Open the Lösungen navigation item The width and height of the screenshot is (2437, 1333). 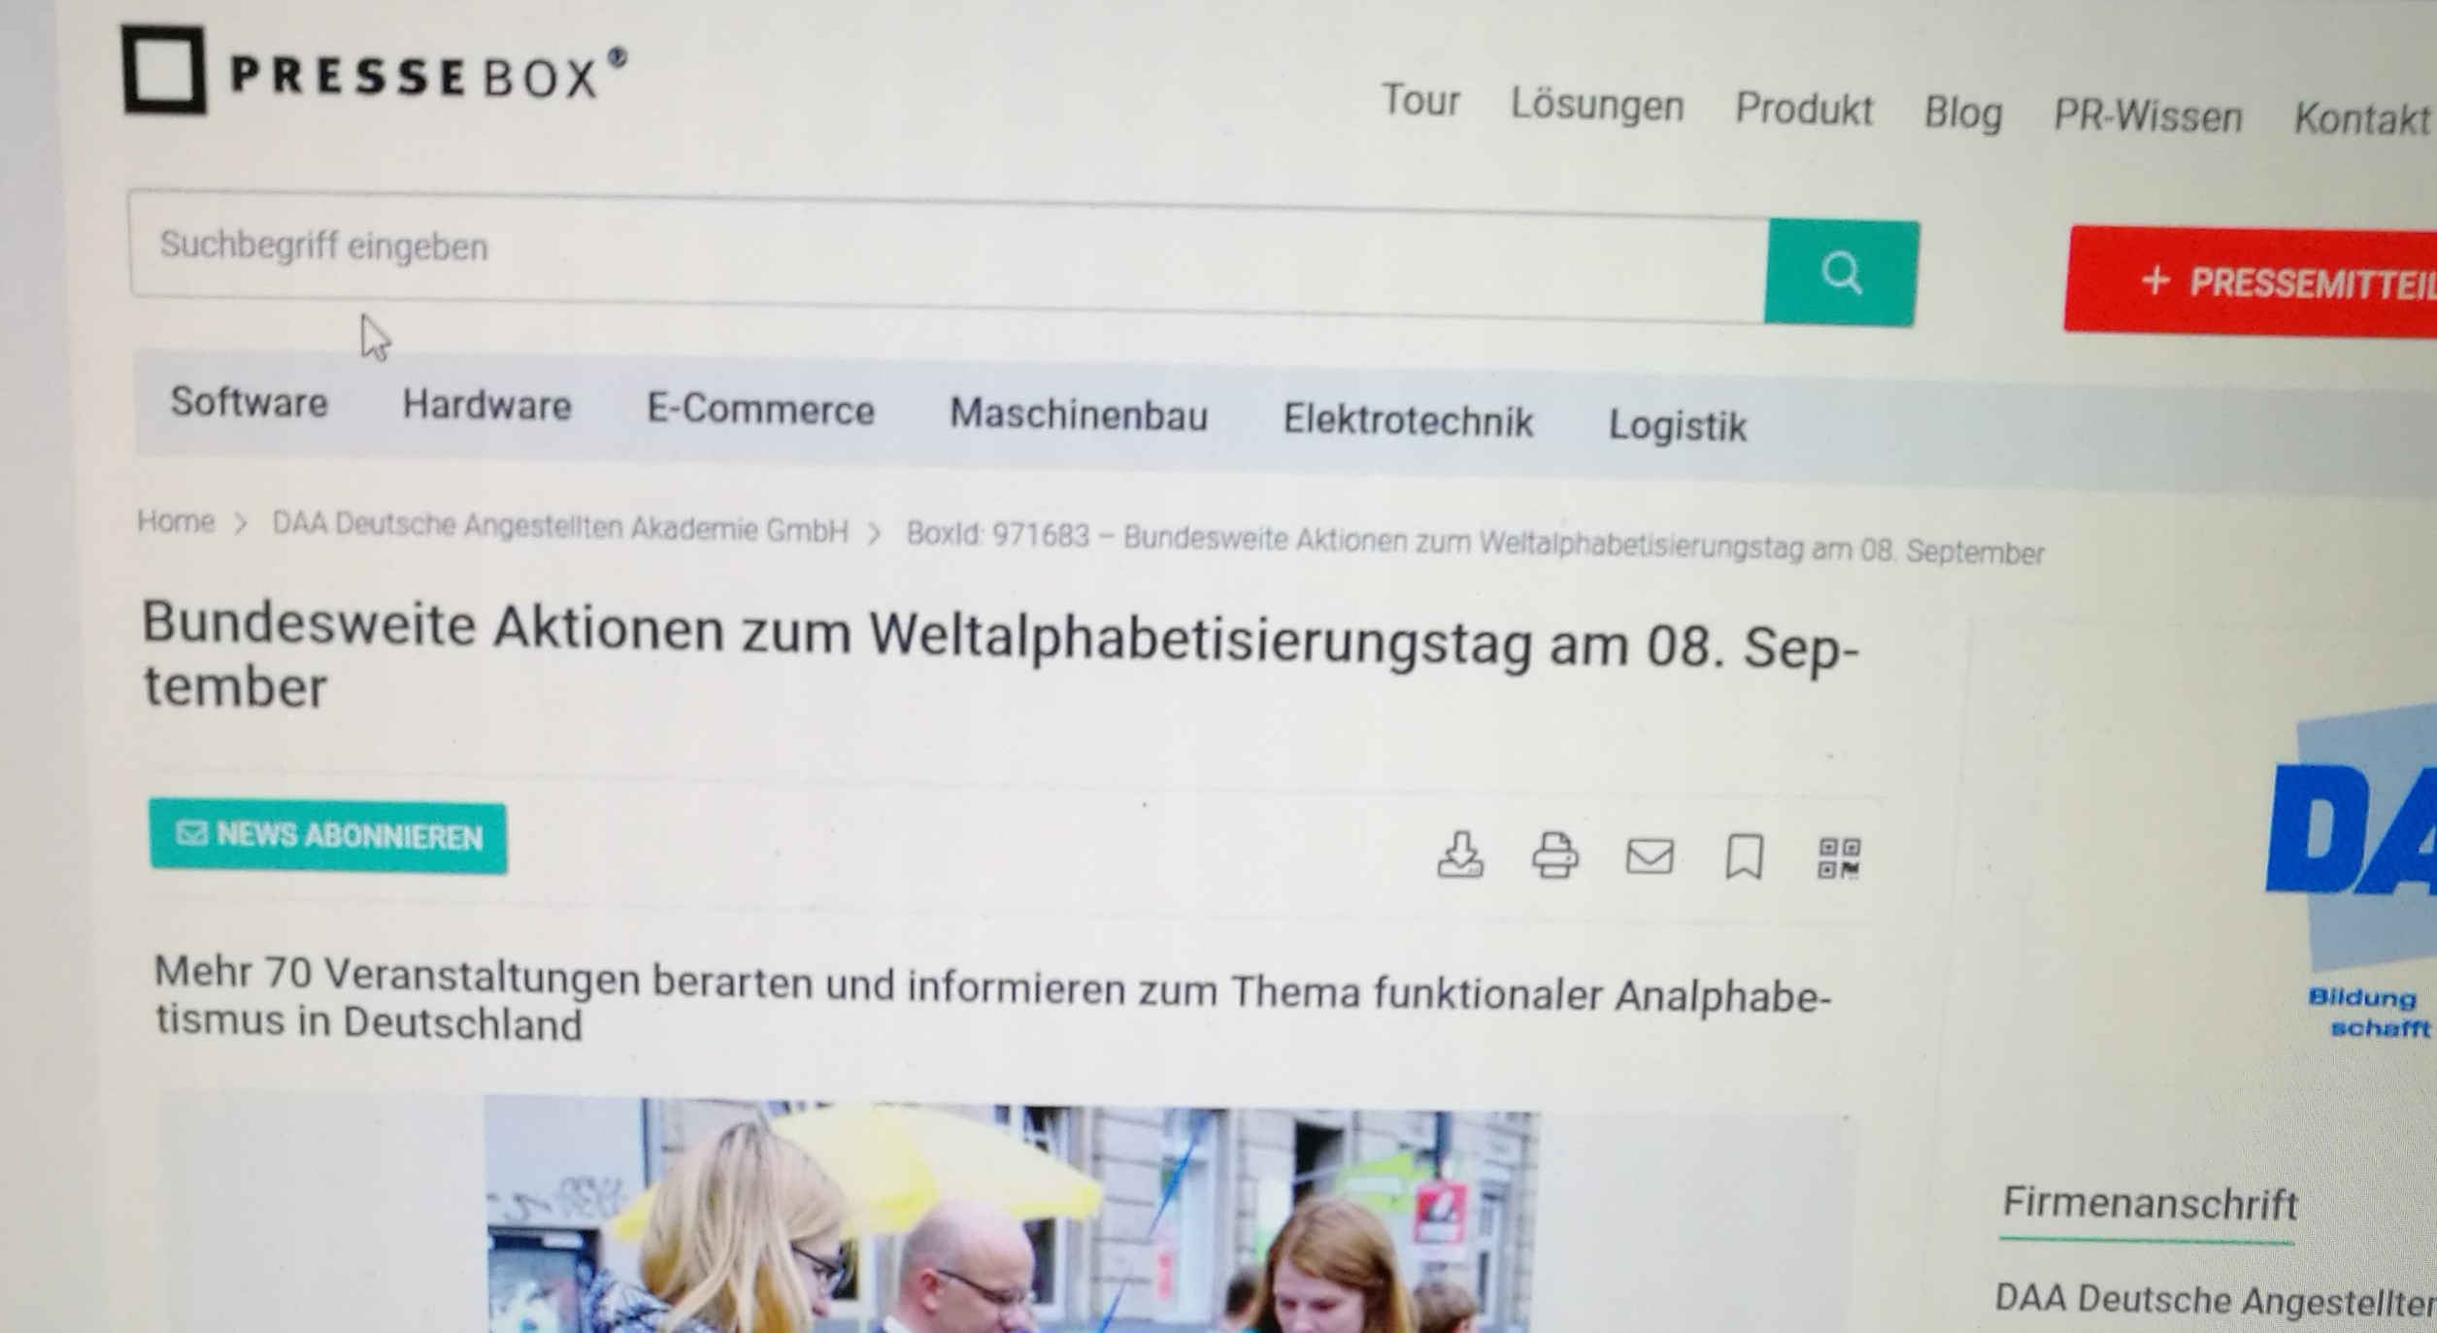(x=1597, y=105)
